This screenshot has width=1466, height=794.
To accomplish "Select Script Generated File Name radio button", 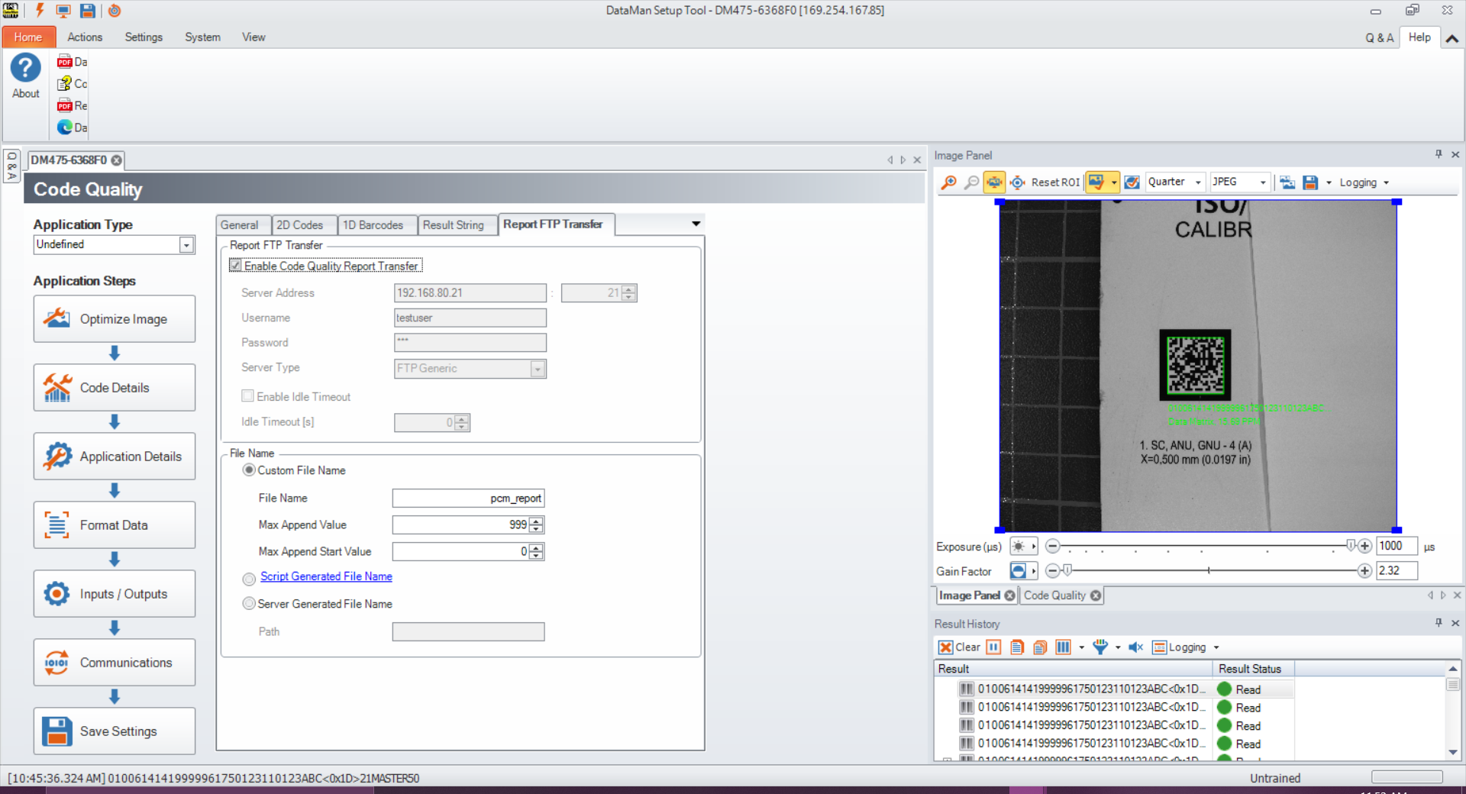I will click(249, 579).
